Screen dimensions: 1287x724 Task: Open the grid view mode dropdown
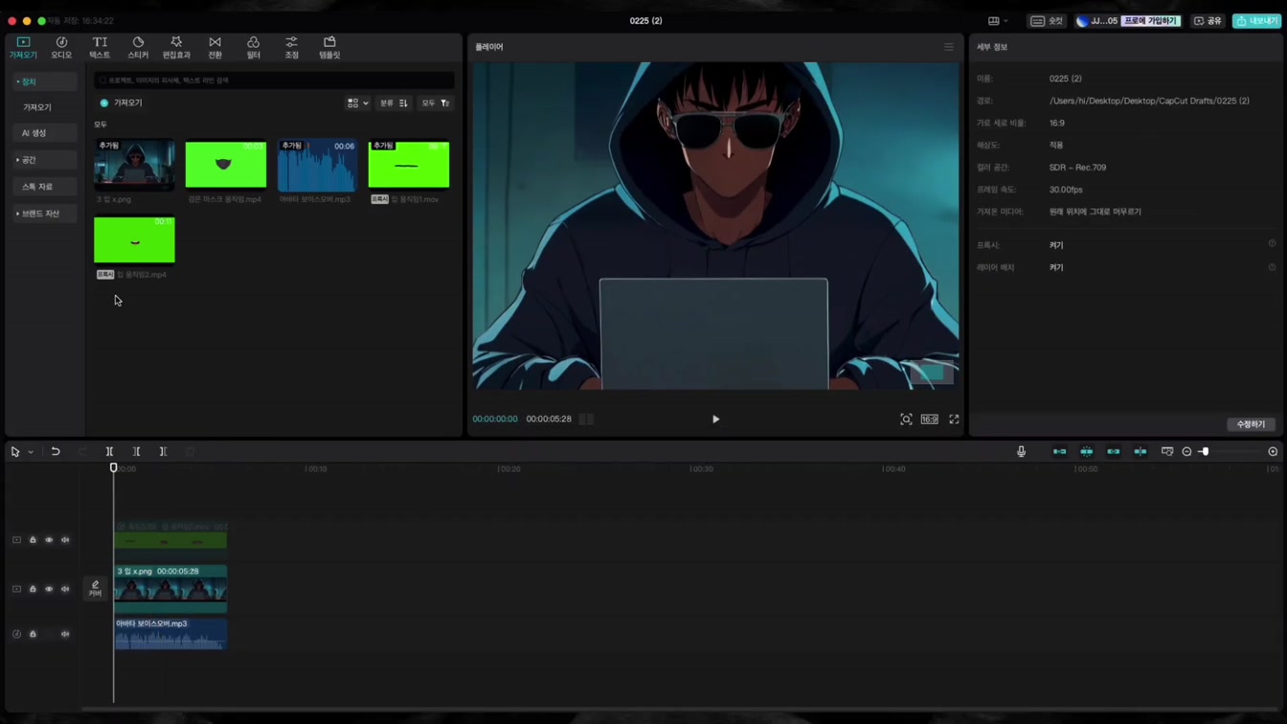pyautogui.click(x=358, y=102)
